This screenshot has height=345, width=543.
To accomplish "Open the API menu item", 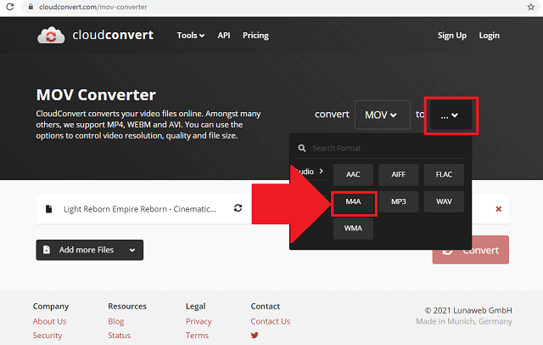I will coord(224,36).
